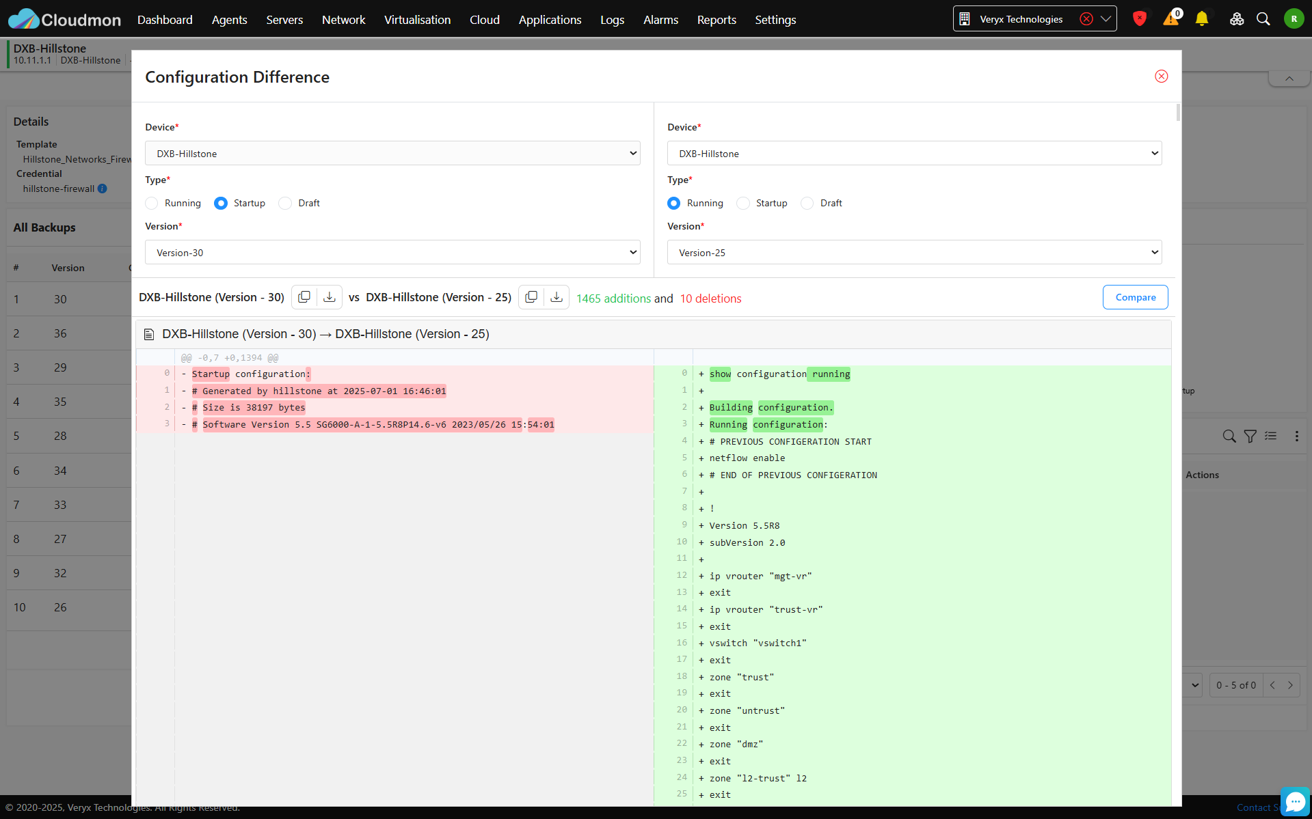Open the chat support bubble

pos(1295,802)
